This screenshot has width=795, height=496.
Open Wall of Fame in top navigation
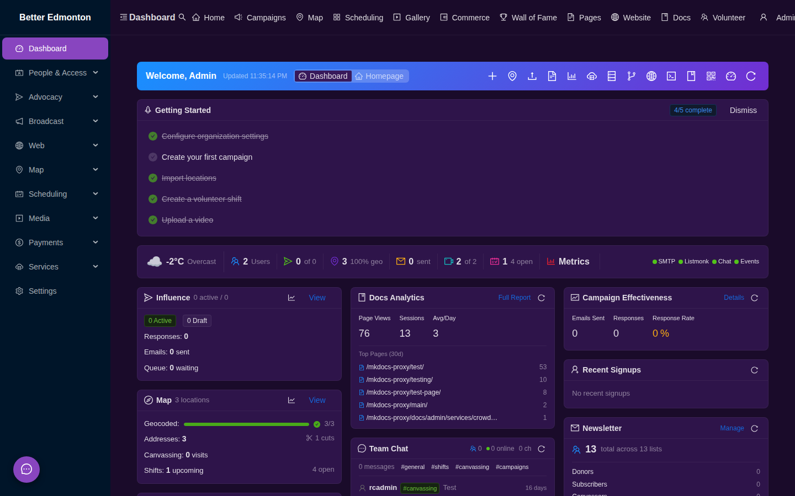tap(528, 18)
